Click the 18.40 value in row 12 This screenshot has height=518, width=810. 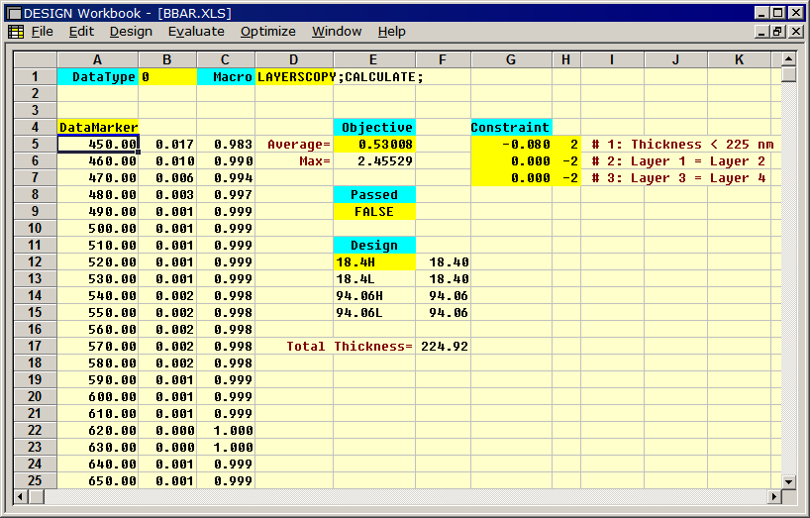point(444,261)
